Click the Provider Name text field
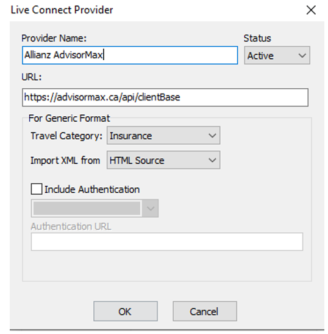Image resolution: width=328 pixels, height=334 pixels. pyautogui.click(x=130, y=55)
